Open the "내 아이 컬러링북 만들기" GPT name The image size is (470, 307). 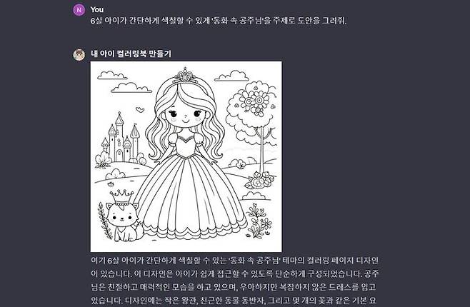131,54
